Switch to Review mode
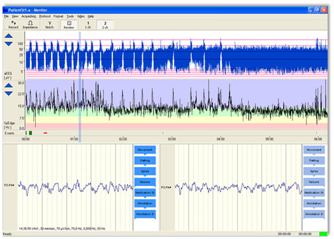This screenshot has height=239, width=334. [69, 25]
